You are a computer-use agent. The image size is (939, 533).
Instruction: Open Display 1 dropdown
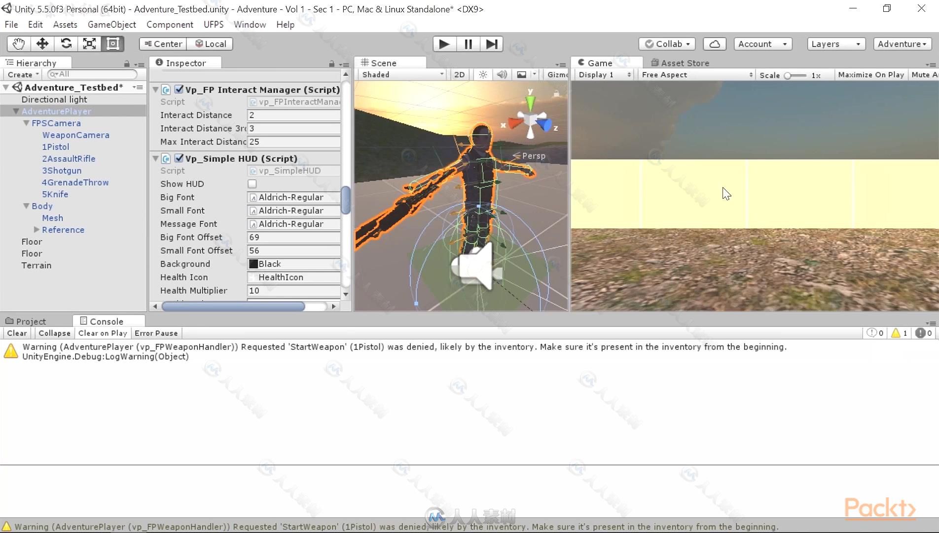604,75
